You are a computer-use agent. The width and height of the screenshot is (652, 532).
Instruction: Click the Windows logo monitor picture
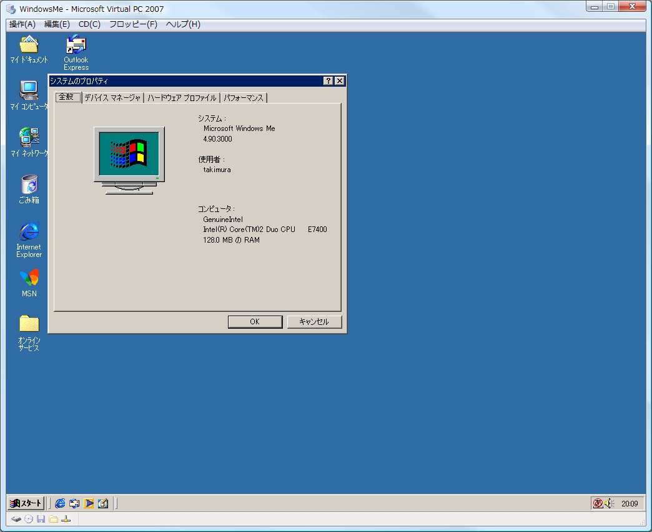[129, 161]
